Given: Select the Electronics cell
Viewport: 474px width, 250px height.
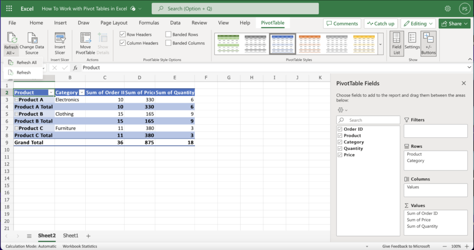Looking at the screenshot, I should (x=70, y=100).
